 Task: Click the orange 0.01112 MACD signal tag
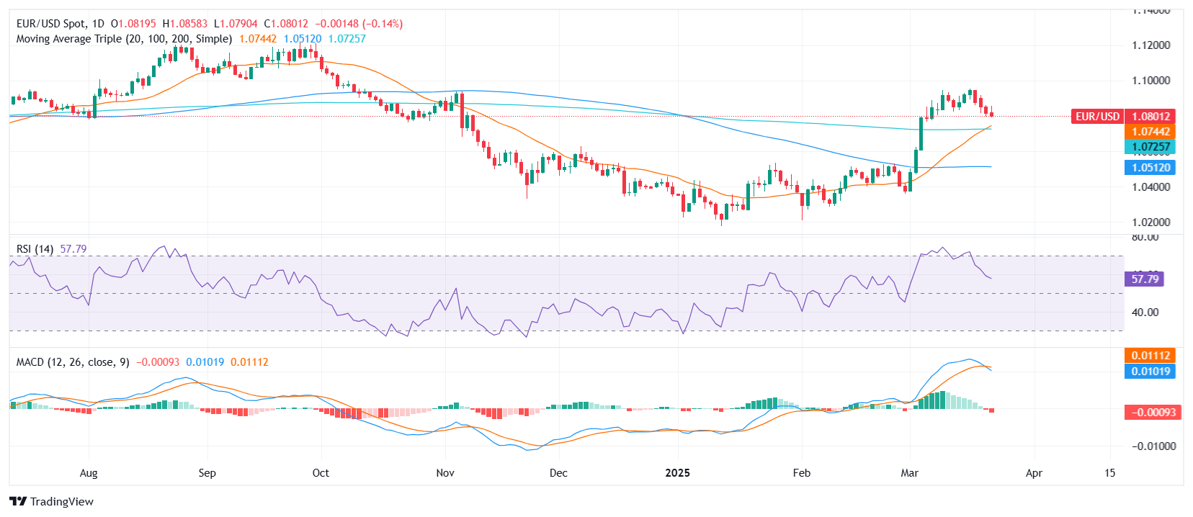(1150, 356)
